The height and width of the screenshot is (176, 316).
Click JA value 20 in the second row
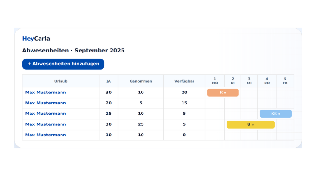pos(108,103)
